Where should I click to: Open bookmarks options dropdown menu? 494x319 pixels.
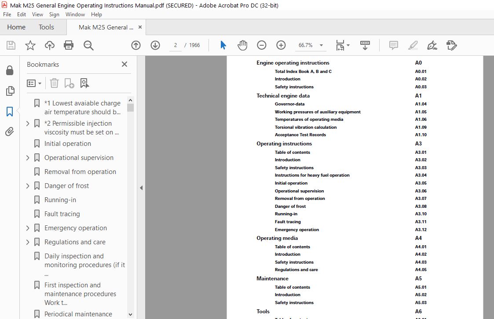coord(34,83)
